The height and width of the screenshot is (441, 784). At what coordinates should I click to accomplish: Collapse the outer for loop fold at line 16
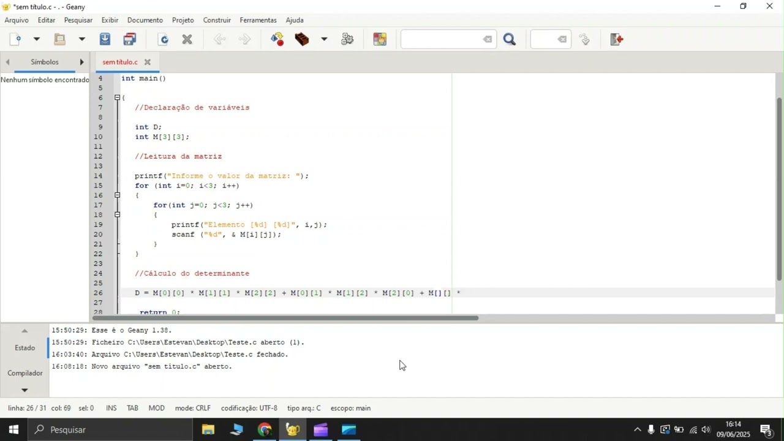(118, 195)
